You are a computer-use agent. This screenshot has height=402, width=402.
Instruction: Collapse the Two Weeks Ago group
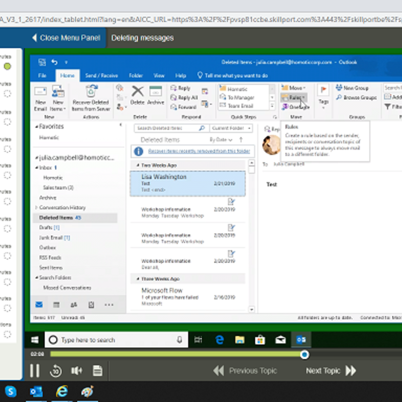[x=138, y=165]
